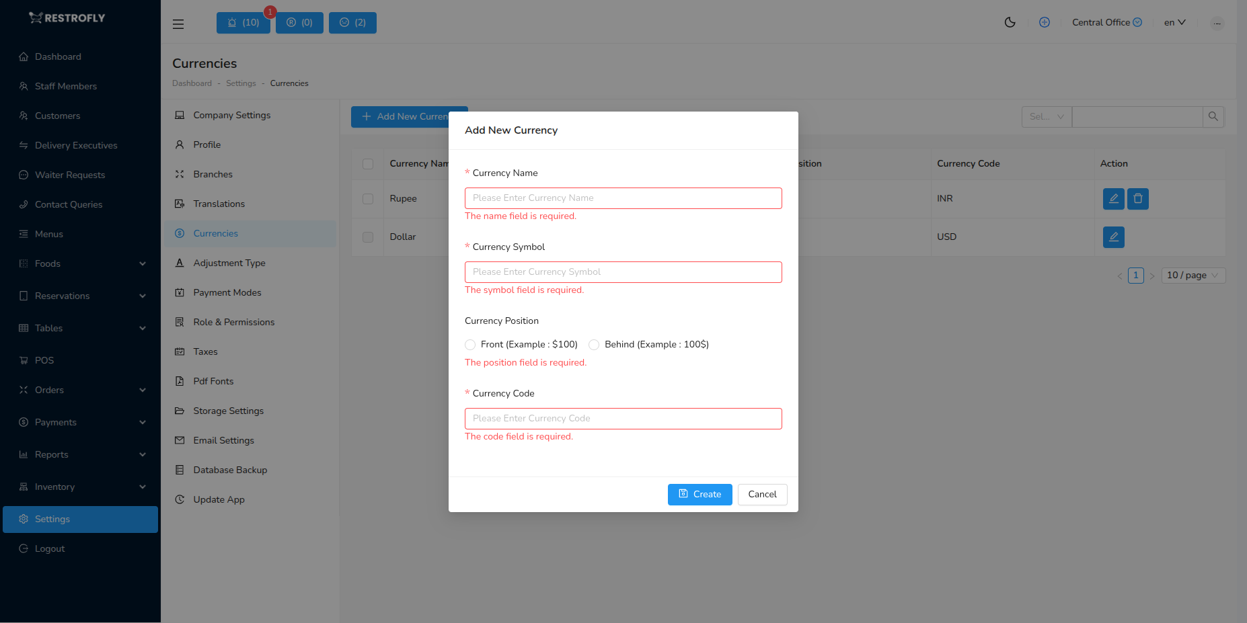Open the notification button showing 10

click(x=243, y=22)
